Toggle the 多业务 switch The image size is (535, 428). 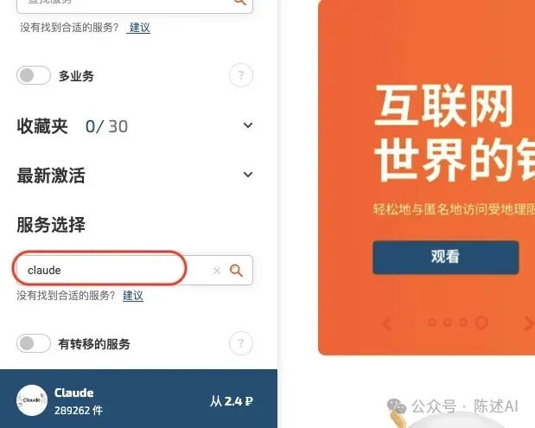[x=34, y=75]
